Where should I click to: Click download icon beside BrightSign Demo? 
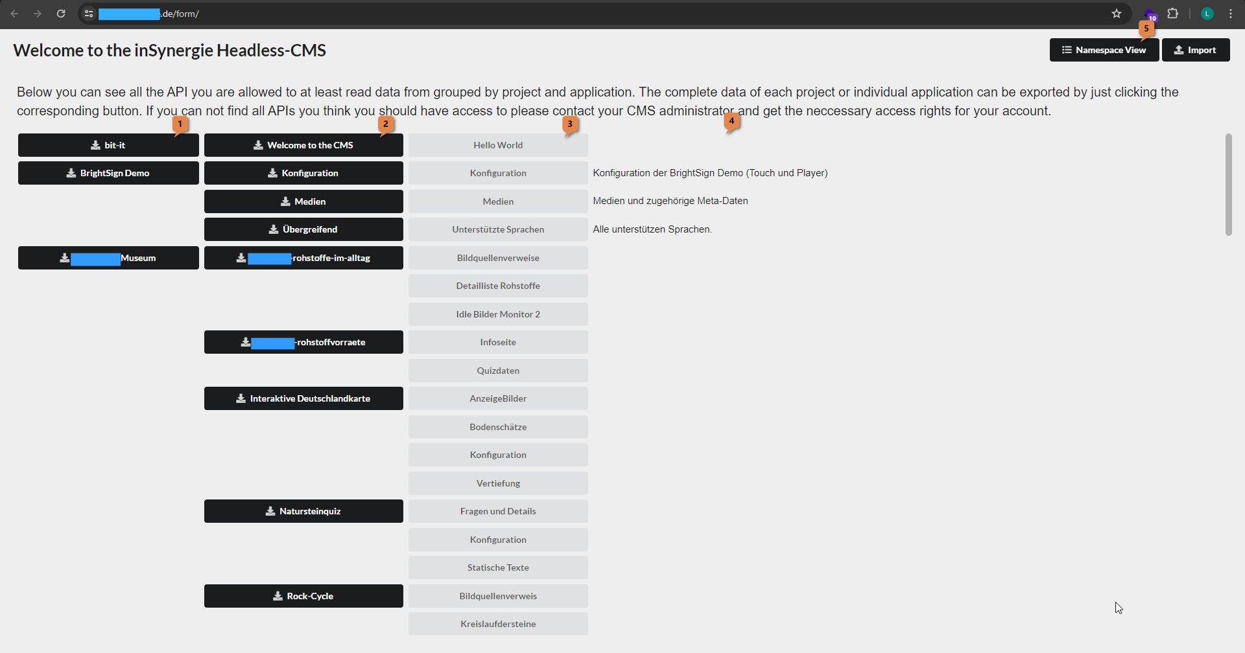pyautogui.click(x=71, y=173)
